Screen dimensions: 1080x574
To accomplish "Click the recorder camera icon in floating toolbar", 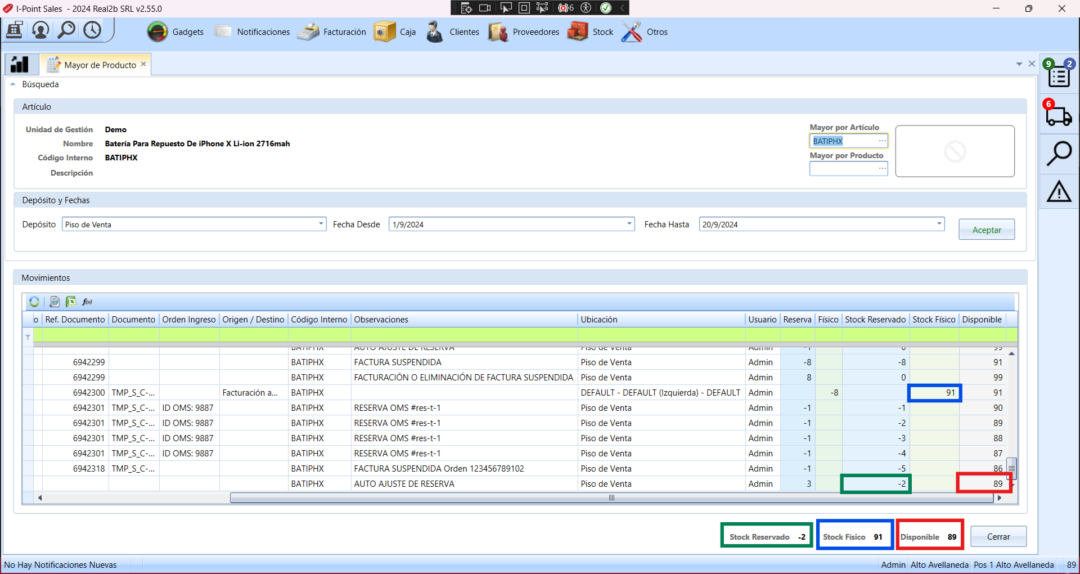I will point(484,8).
